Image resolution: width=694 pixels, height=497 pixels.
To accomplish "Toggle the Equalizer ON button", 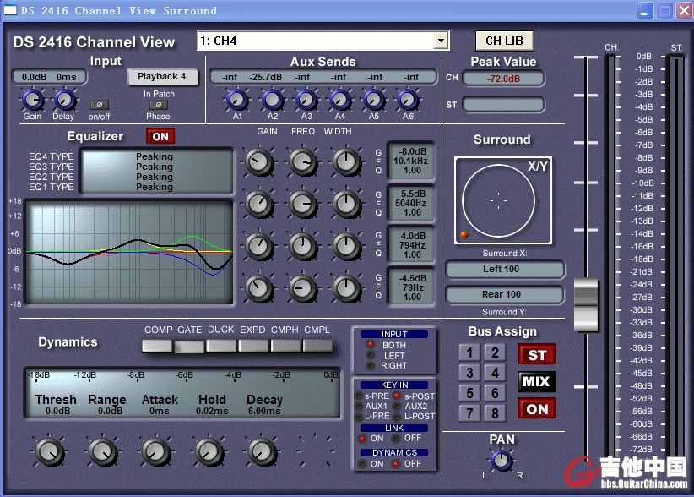I will (160, 136).
